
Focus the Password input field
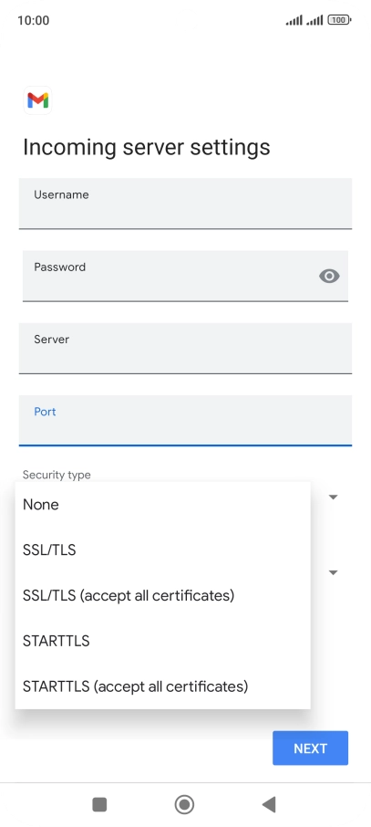coord(186,276)
